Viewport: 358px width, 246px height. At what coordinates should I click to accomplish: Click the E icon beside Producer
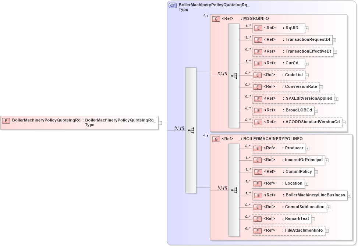[x=258, y=148]
